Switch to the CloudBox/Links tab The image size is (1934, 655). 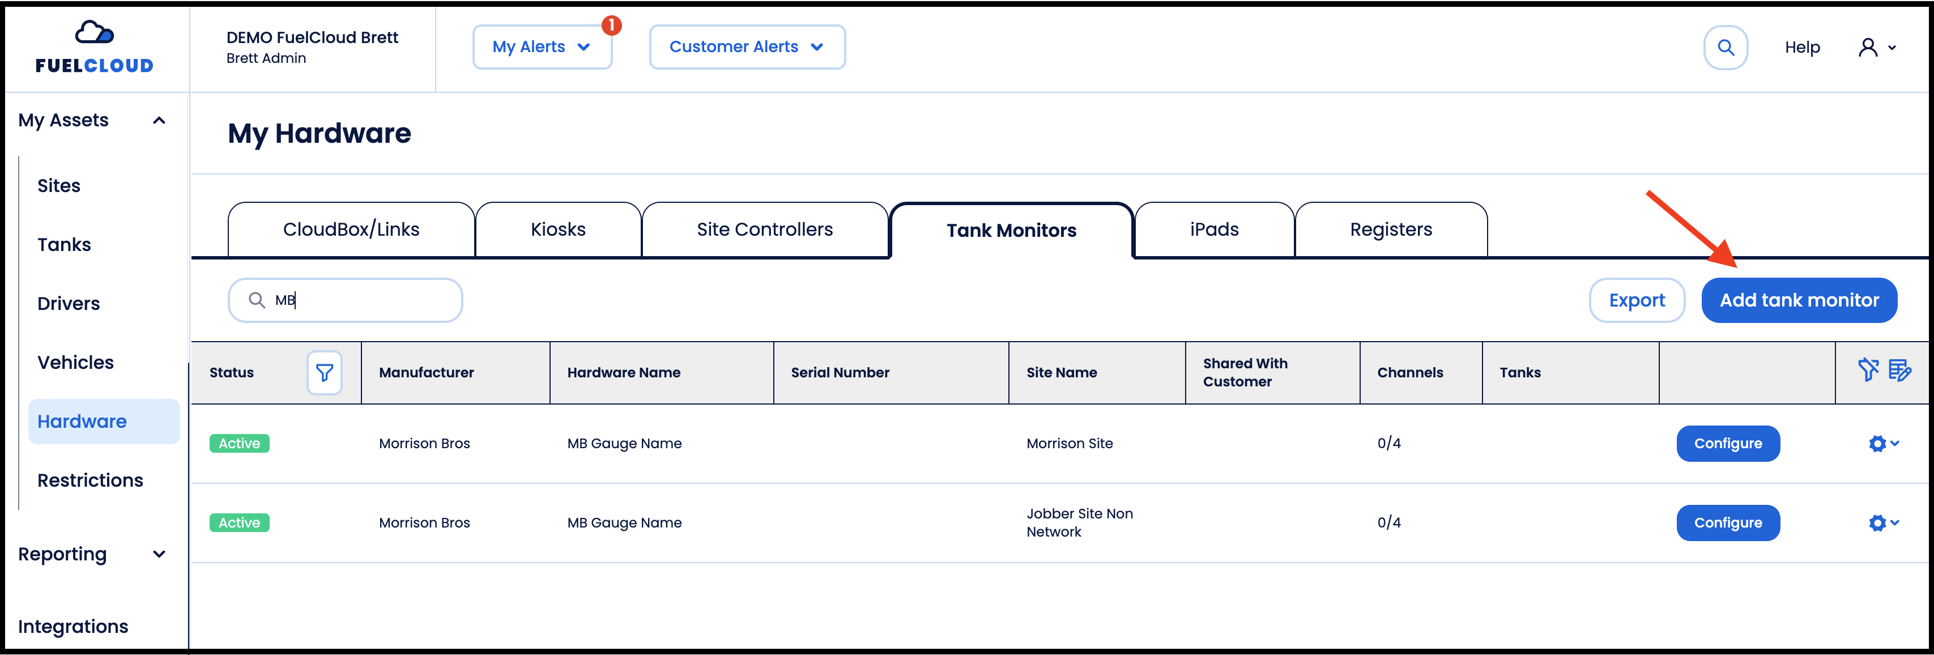pyautogui.click(x=351, y=230)
